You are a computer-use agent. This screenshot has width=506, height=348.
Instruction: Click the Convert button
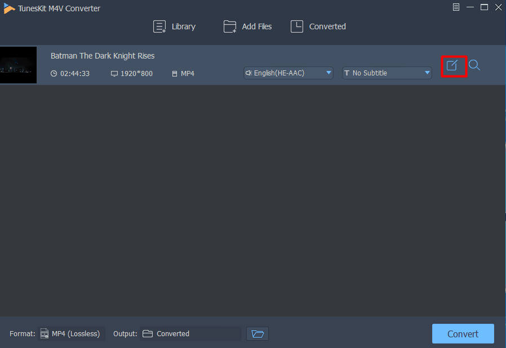pos(463,333)
